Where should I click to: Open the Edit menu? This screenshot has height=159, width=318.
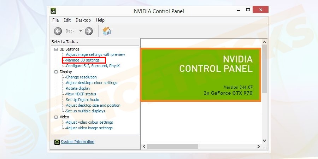[67, 20]
